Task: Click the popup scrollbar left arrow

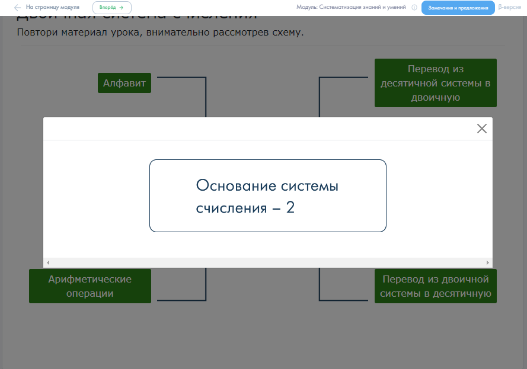Action: (48, 262)
